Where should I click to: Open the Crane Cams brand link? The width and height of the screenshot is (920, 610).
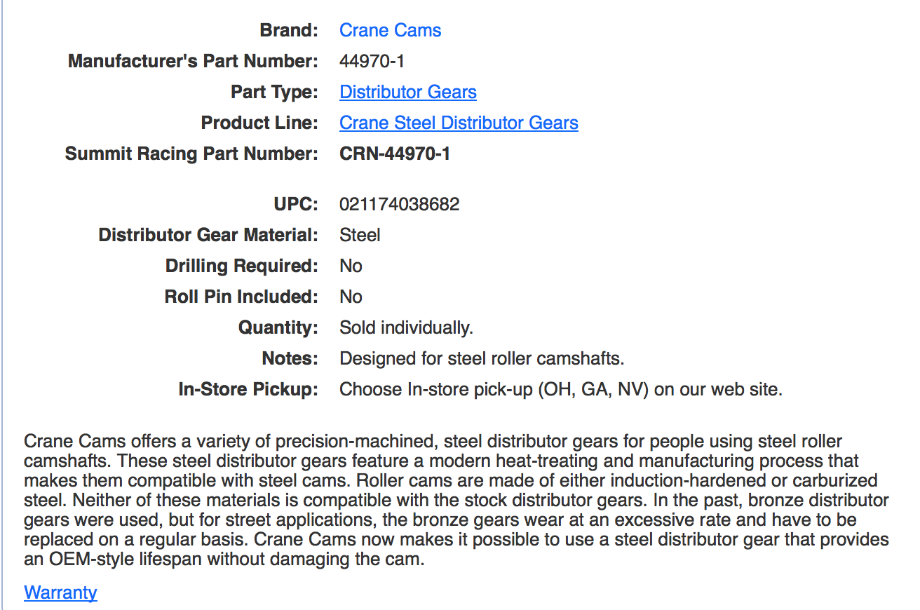390,31
